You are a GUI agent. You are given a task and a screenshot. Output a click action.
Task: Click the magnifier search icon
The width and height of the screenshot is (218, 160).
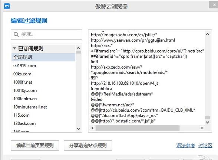coord(16,34)
